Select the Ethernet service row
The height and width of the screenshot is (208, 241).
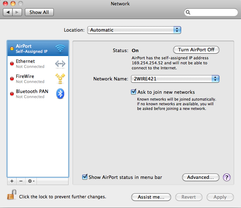pyautogui.click(x=38, y=64)
